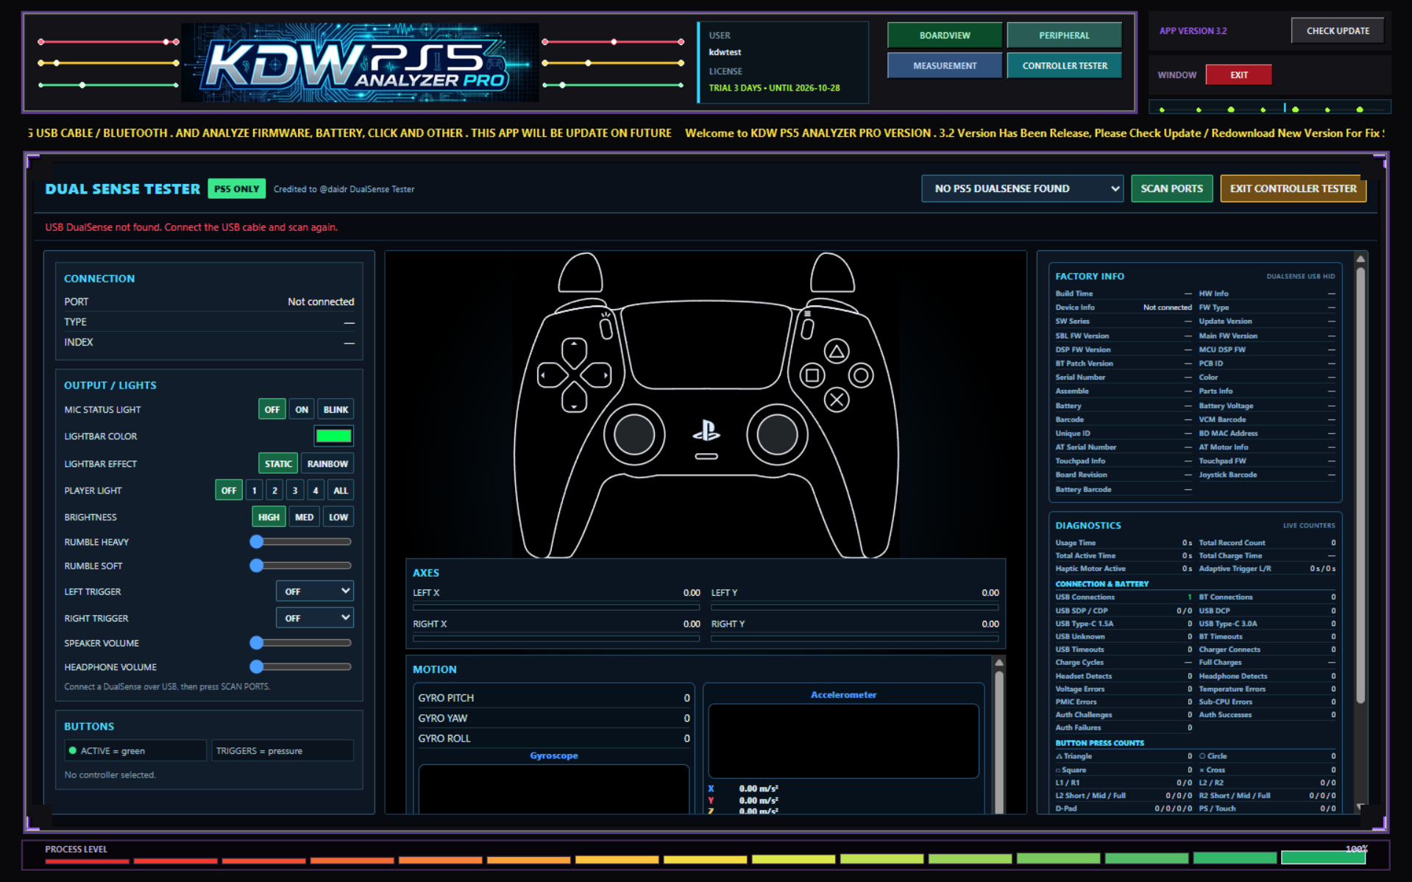Click the Options button on the controller diagram
The width and height of the screenshot is (1412, 882).
[x=807, y=328]
